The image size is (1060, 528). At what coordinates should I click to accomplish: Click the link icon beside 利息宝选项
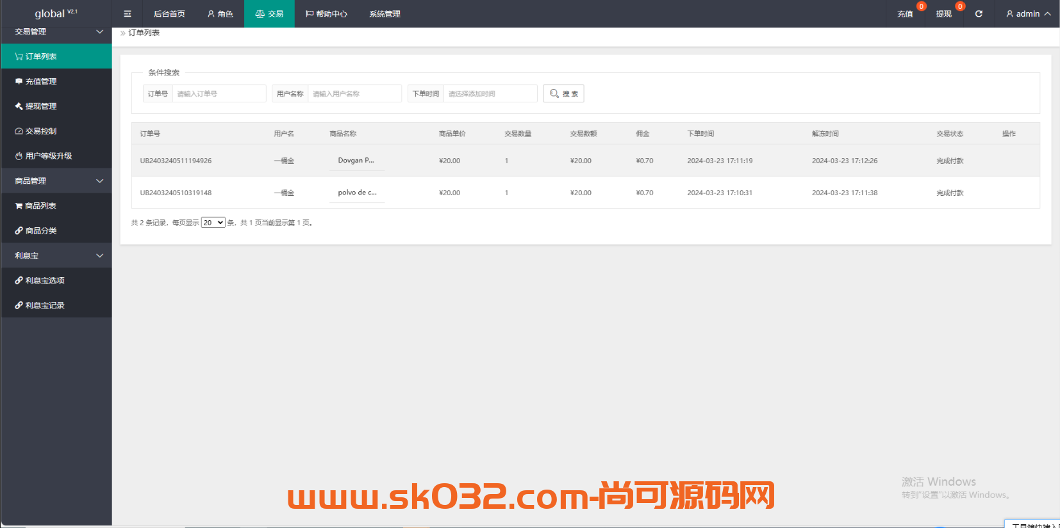point(19,280)
